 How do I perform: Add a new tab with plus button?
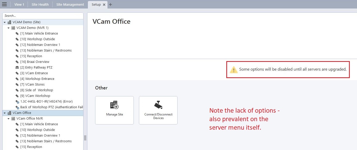coord(111,5)
